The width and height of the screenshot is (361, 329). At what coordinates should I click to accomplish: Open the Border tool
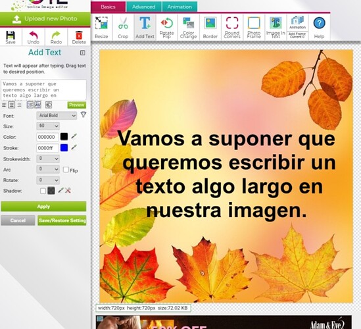click(x=210, y=27)
